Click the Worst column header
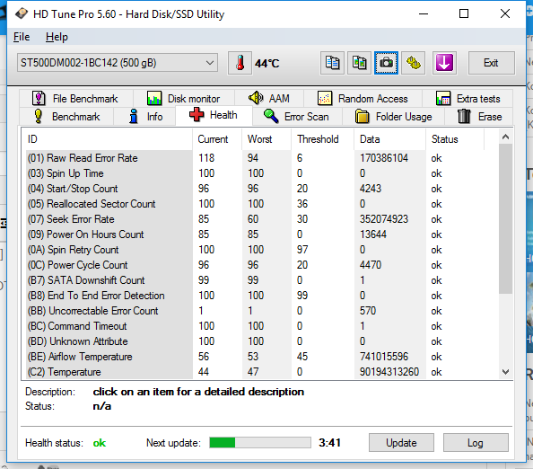The image size is (533, 469). tap(266, 139)
